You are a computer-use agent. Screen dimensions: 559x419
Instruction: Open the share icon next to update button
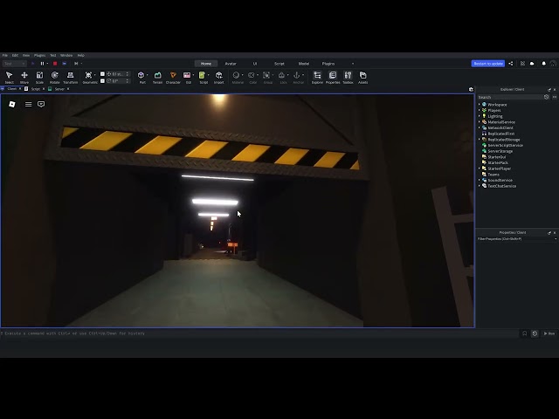[510, 64]
